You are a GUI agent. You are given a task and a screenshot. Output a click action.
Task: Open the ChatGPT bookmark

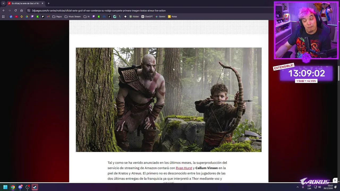pos(147,16)
